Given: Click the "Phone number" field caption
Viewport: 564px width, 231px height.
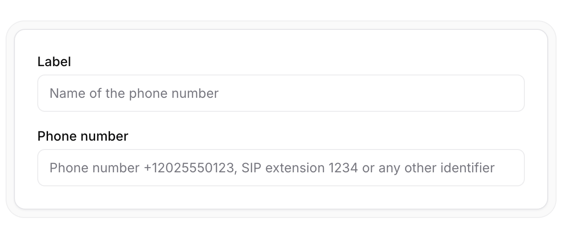Looking at the screenshot, I should (83, 136).
